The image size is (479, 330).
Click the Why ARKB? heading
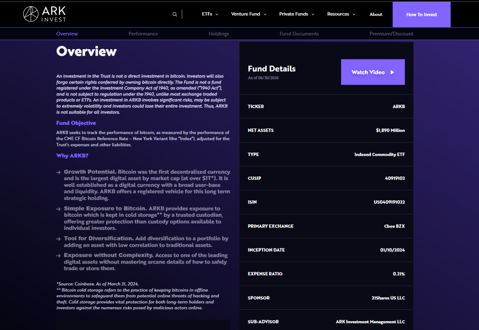click(72, 155)
